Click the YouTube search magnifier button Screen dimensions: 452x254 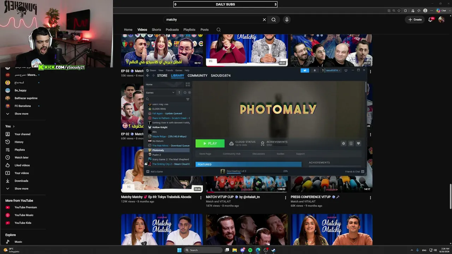(274, 20)
